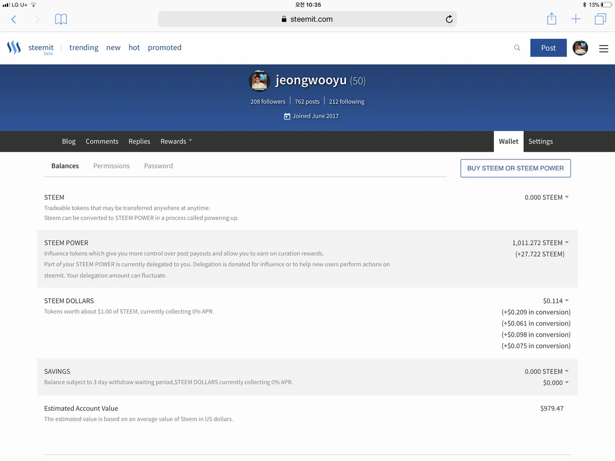Open the Permissions sub-tab
This screenshot has height=461, width=615.
[111, 166]
